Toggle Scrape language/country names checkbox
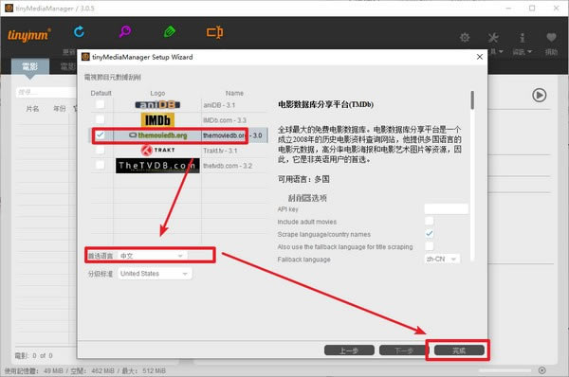Viewport: 569px width, 377px height. (x=430, y=233)
